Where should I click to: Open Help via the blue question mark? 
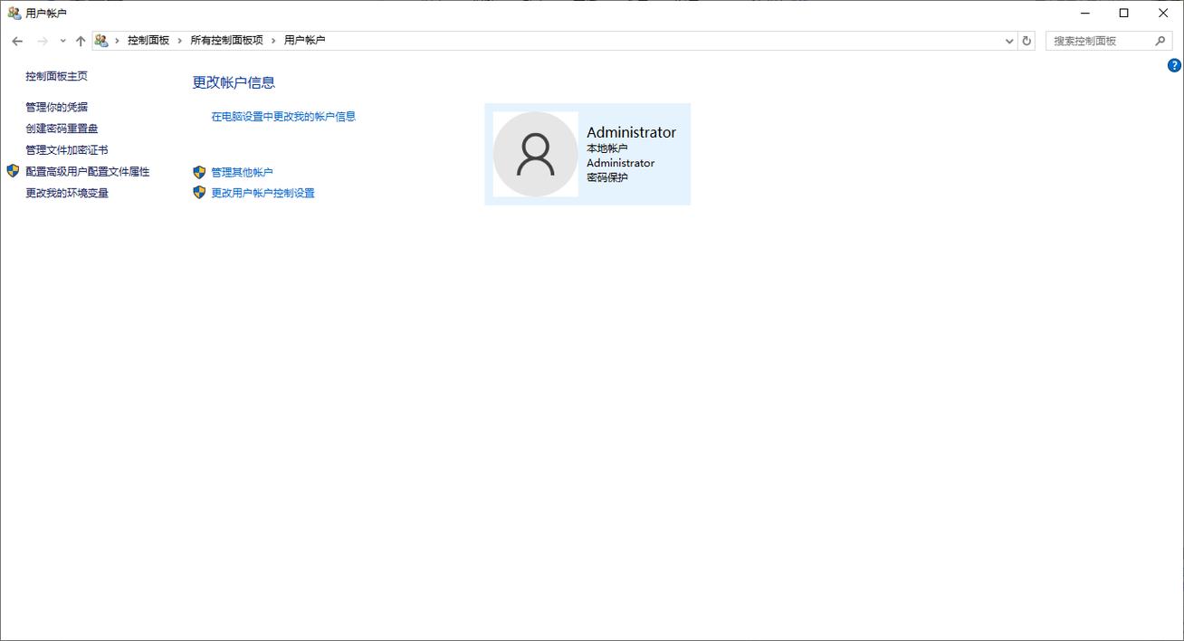pyautogui.click(x=1174, y=65)
